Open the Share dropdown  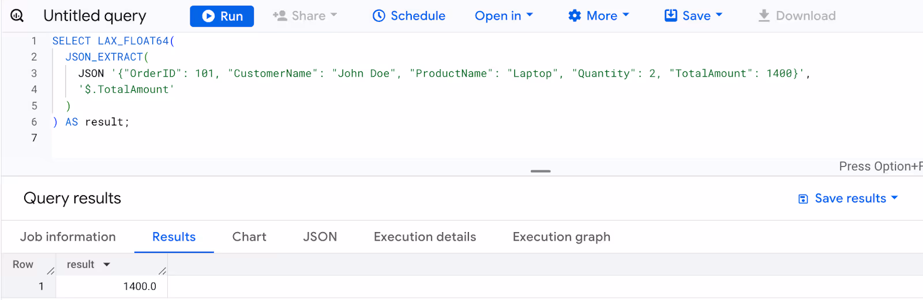305,16
